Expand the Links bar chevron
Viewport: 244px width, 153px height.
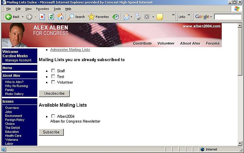click(189, 15)
